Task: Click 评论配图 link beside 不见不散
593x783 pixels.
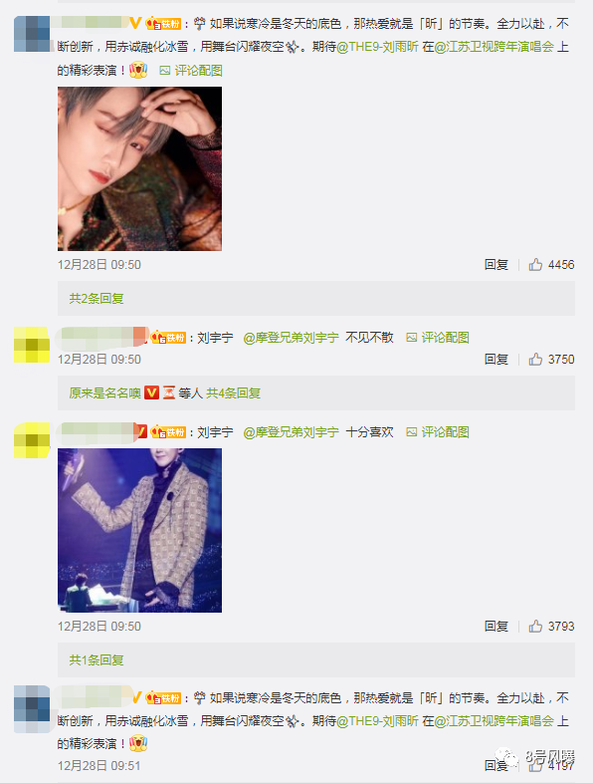Action: tap(438, 338)
